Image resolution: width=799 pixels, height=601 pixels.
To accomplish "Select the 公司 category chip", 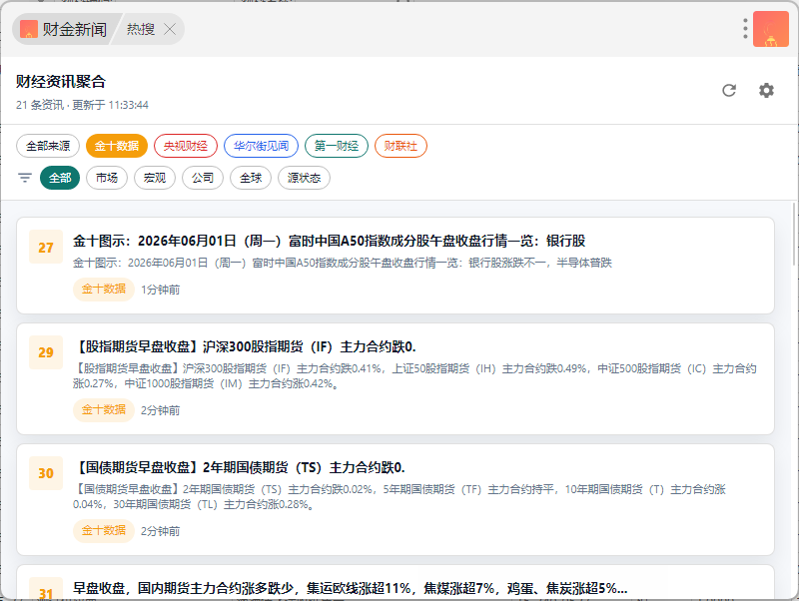I will [203, 178].
